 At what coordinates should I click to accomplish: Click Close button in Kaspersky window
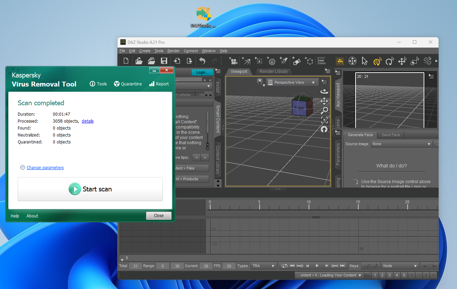click(x=159, y=216)
